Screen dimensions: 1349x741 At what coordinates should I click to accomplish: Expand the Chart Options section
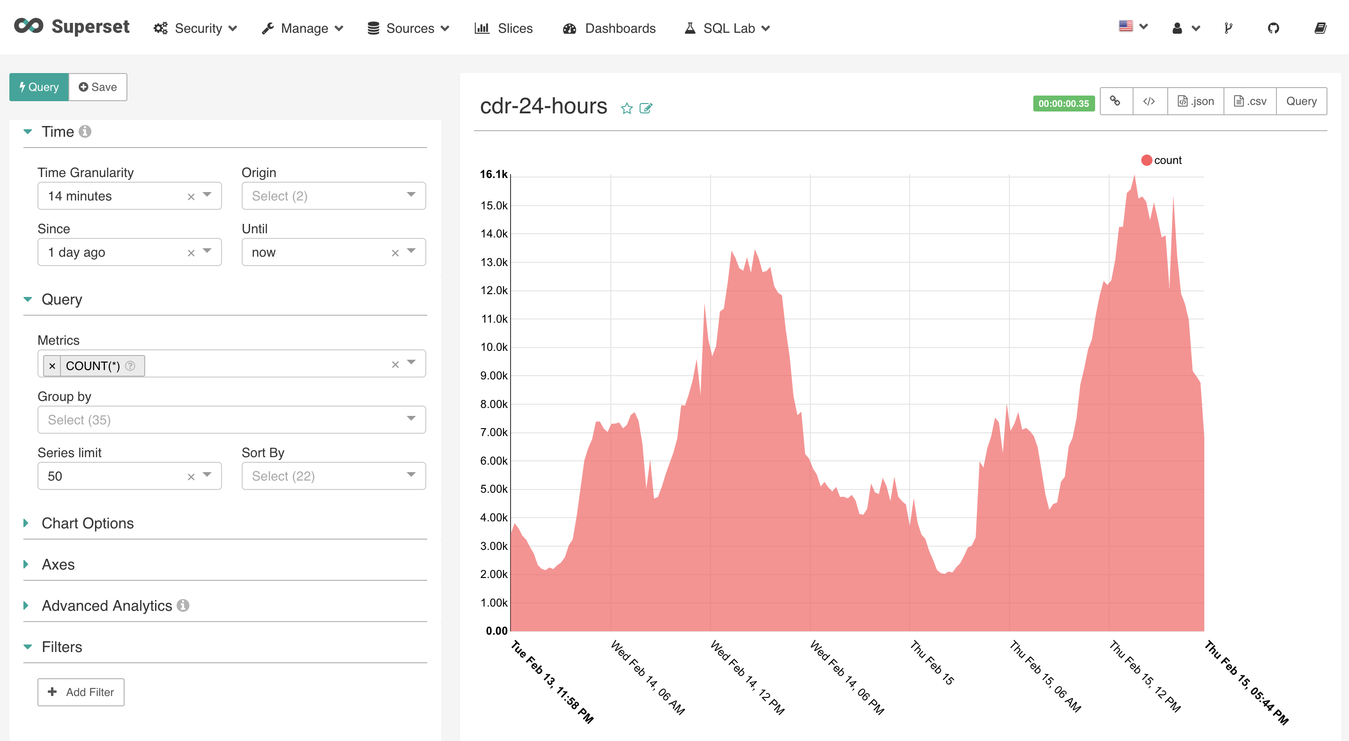pyautogui.click(x=88, y=523)
